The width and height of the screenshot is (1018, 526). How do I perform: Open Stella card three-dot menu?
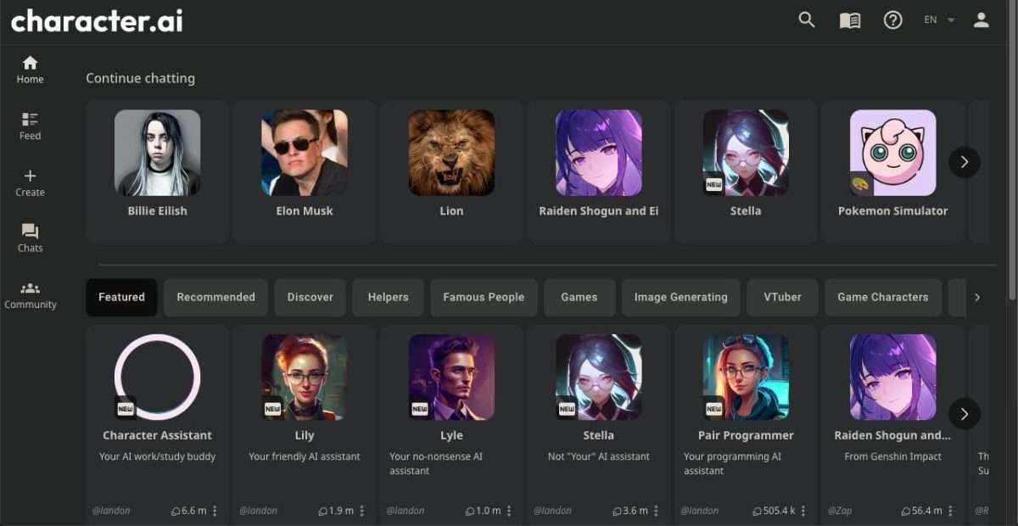657,511
